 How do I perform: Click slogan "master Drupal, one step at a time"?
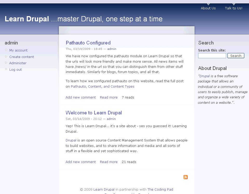[x=110, y=19]
